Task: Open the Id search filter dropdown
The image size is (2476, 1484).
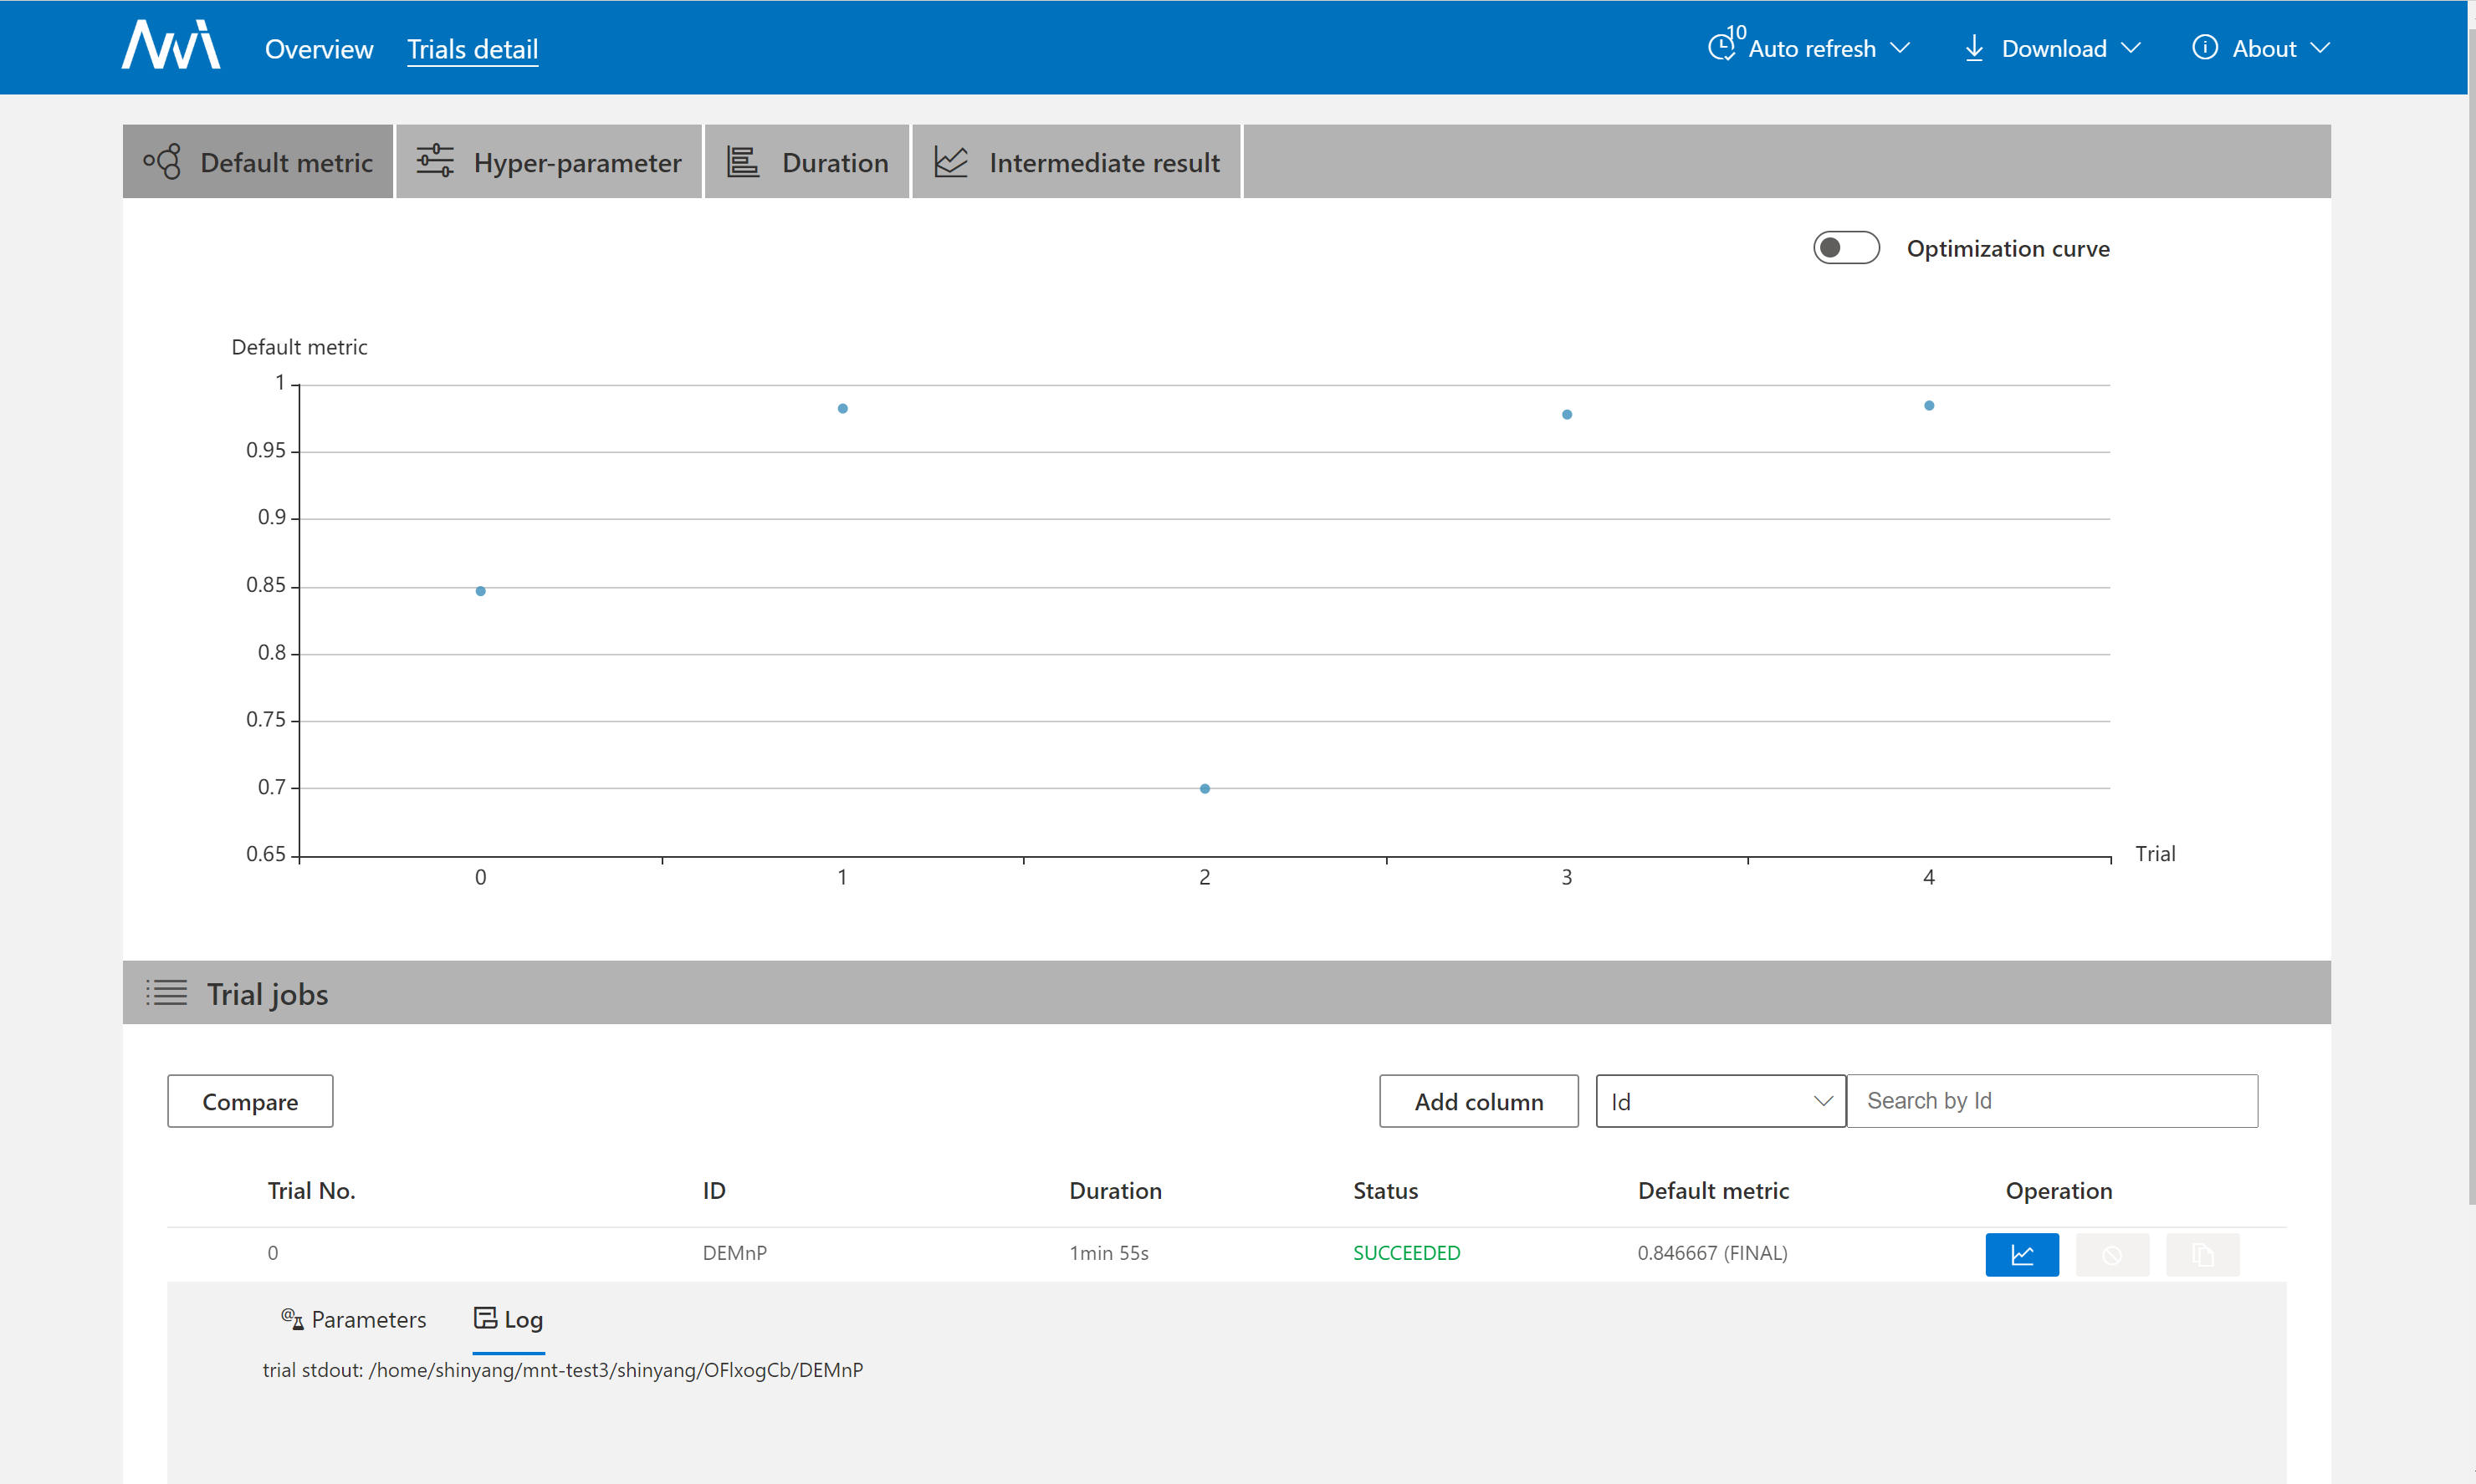Action: click(x=1720, y=1101)
